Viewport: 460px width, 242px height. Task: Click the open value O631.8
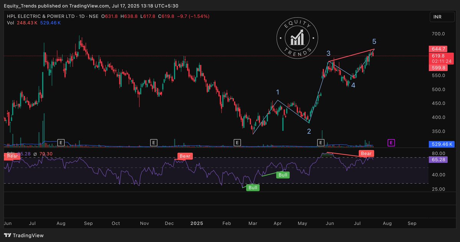click(109, 16)
